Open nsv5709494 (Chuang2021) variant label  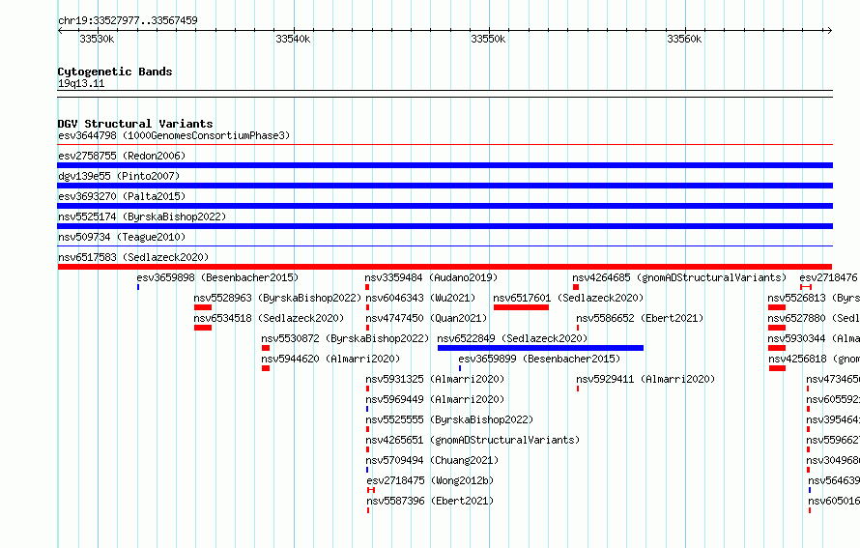click(432, 460)
